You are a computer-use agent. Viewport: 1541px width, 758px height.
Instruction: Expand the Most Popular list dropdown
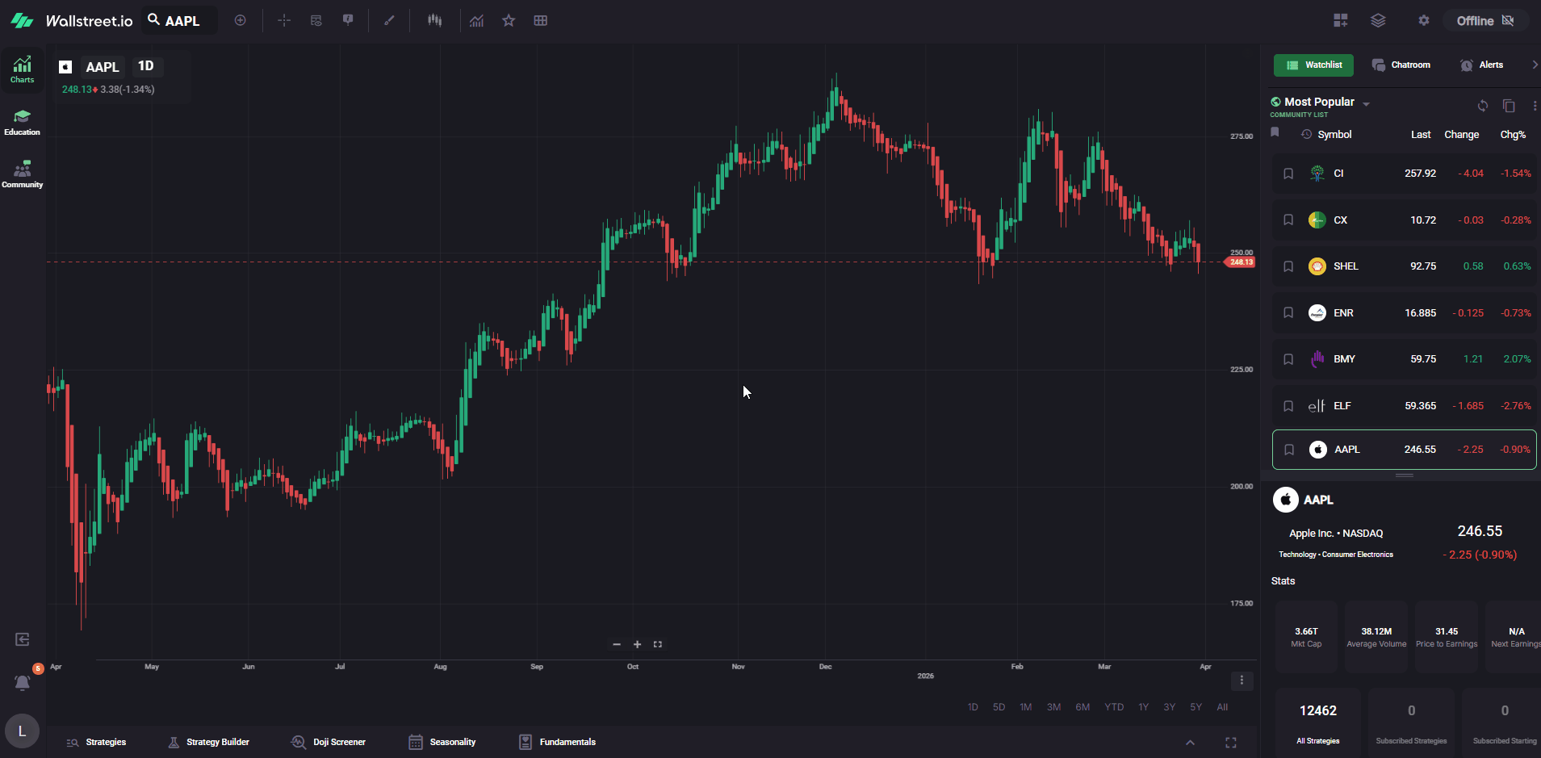coord(1366,104)
